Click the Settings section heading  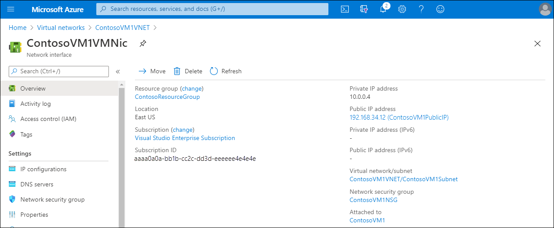pos(20,153)
